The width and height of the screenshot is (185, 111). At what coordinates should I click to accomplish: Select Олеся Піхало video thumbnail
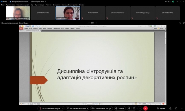point(68,13)
